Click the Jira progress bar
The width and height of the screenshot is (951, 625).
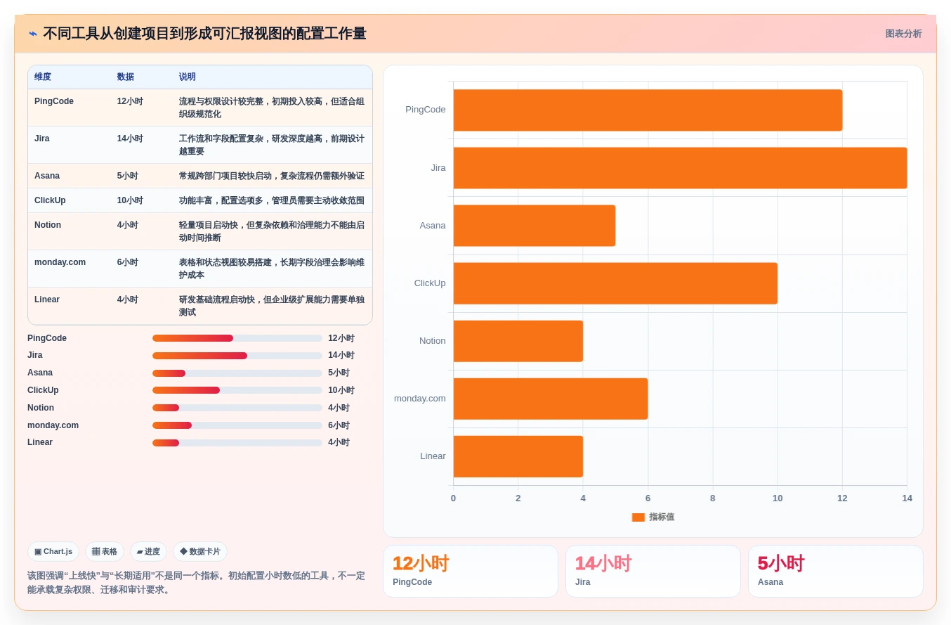pyautogui.click(x=237, y=356)
